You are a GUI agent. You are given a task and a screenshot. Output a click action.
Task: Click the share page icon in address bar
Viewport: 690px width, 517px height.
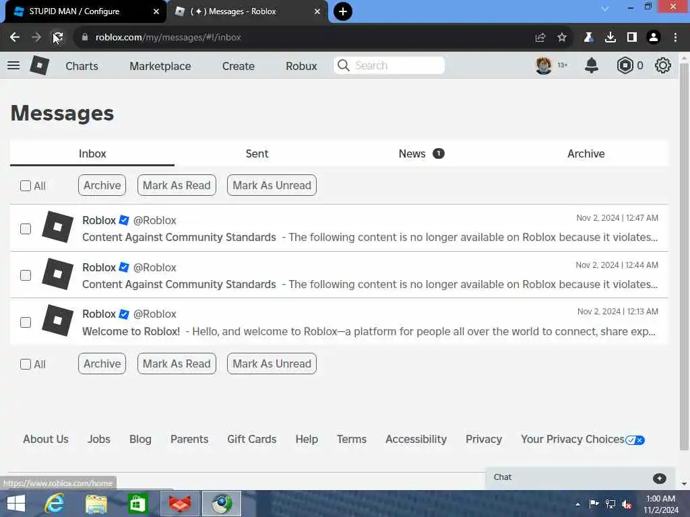click(540, 38)
